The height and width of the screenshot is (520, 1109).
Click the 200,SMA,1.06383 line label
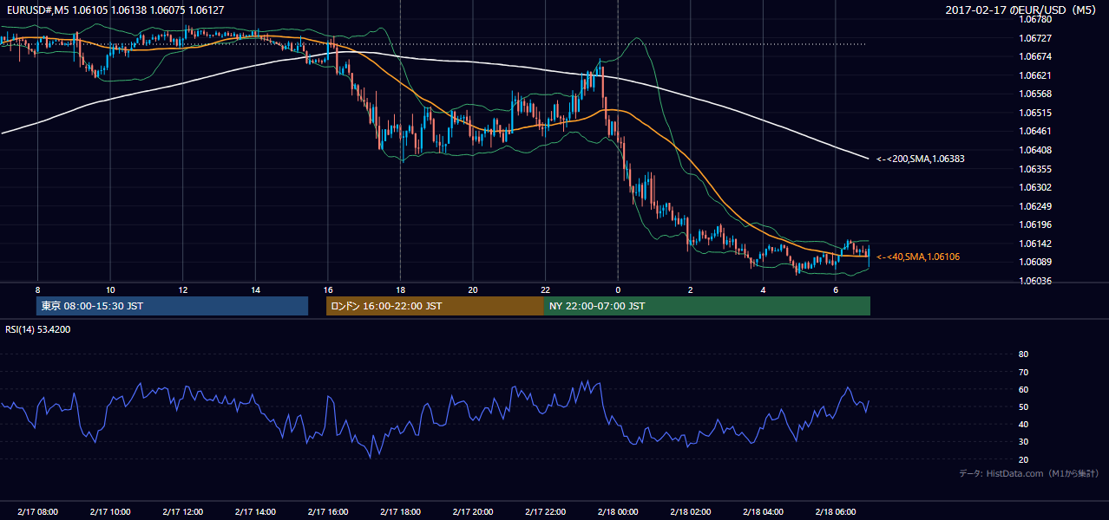[x=920, y=159]
